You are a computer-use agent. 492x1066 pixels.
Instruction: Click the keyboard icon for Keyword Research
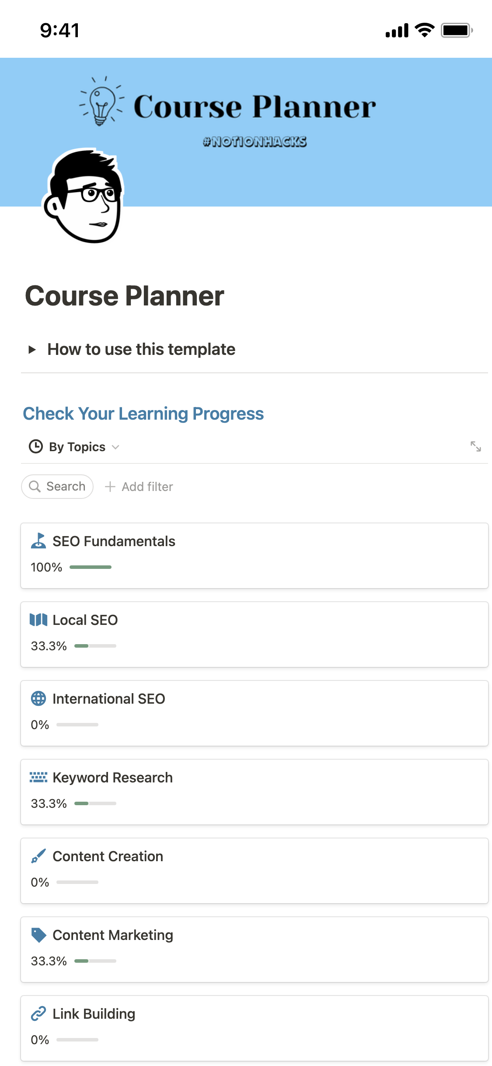pos(38,777)
